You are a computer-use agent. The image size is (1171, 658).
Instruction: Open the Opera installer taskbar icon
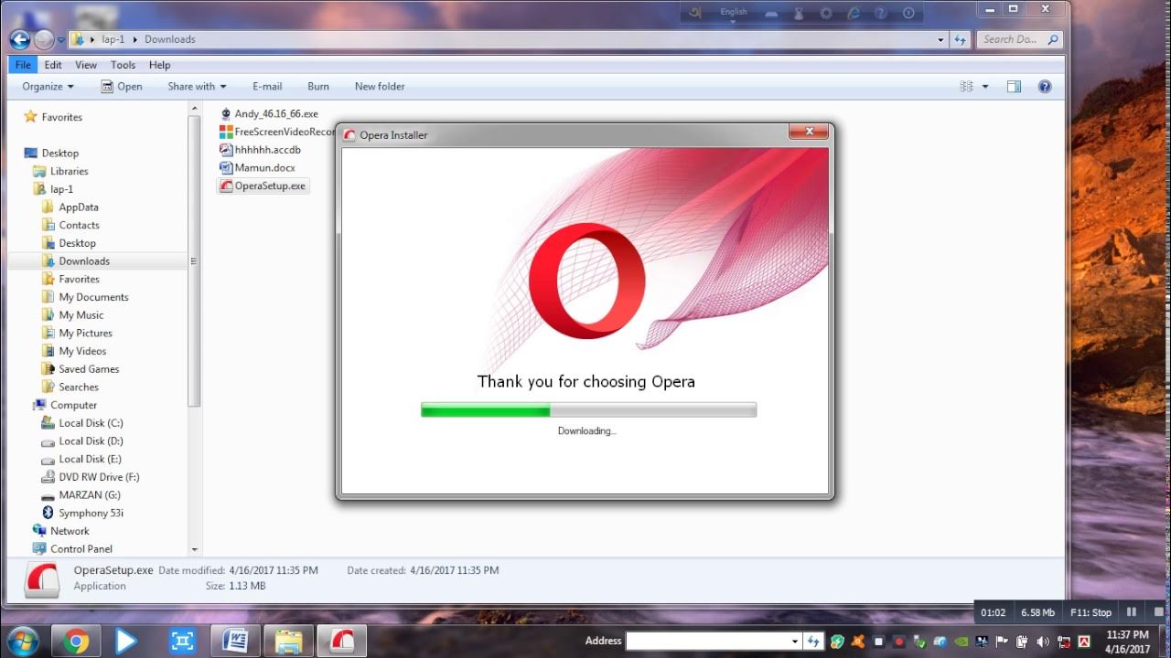[341, 642]
